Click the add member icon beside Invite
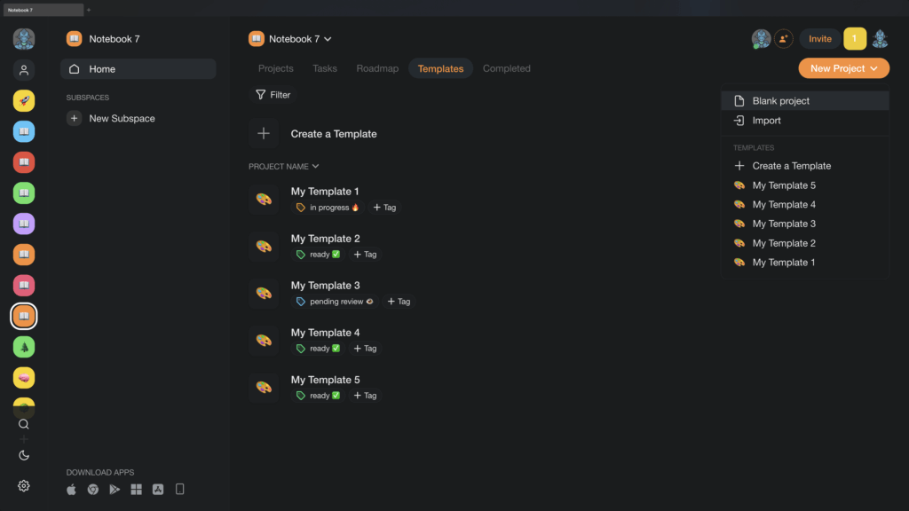This screenshot has width=909, height=511. tap(783, 39)
